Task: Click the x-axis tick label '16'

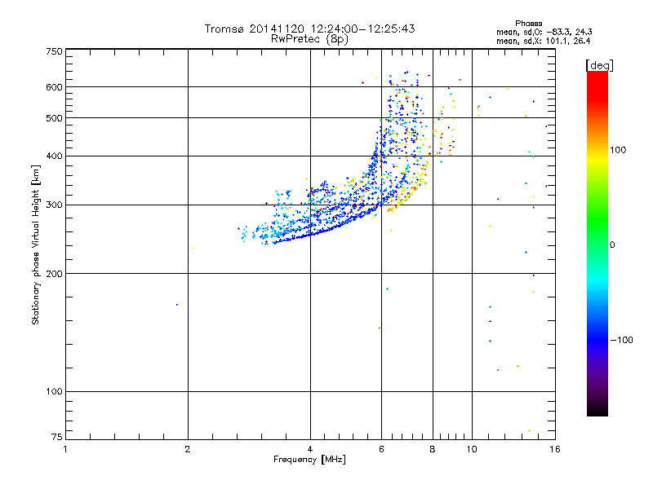Action: 555,449
